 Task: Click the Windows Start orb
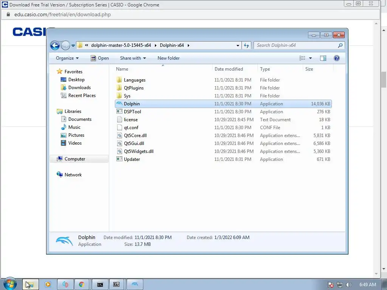10,284
